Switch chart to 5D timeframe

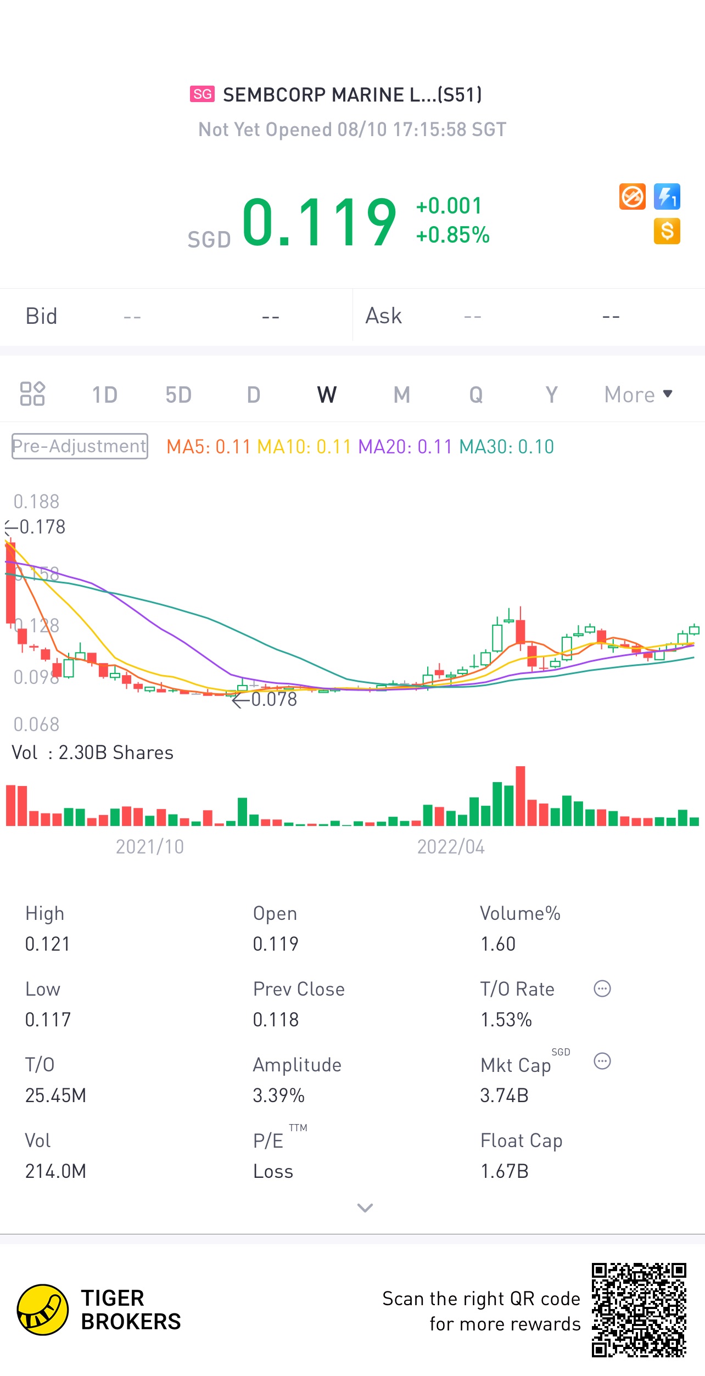178,395
